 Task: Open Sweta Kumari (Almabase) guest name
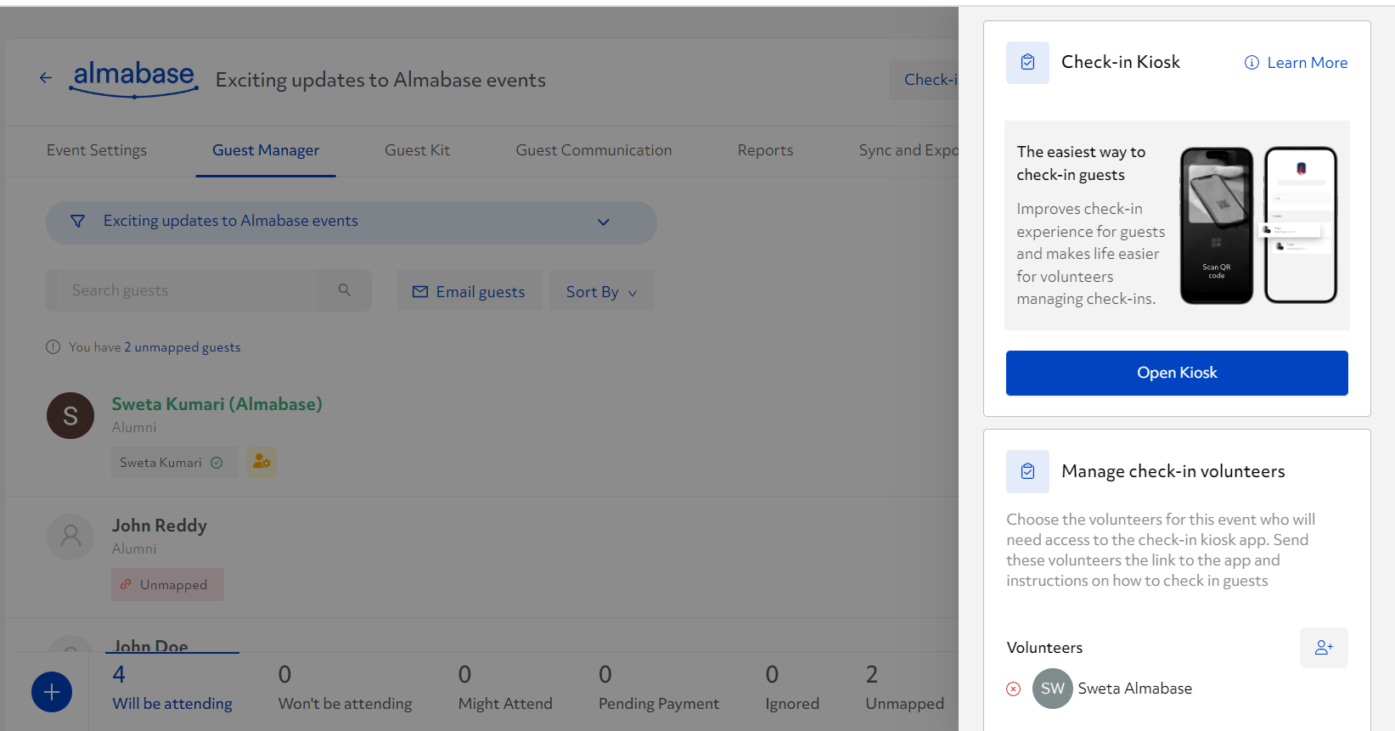tap(217, 404)
